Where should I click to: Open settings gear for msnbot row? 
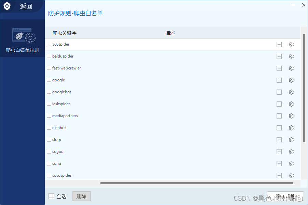(291, 128)
